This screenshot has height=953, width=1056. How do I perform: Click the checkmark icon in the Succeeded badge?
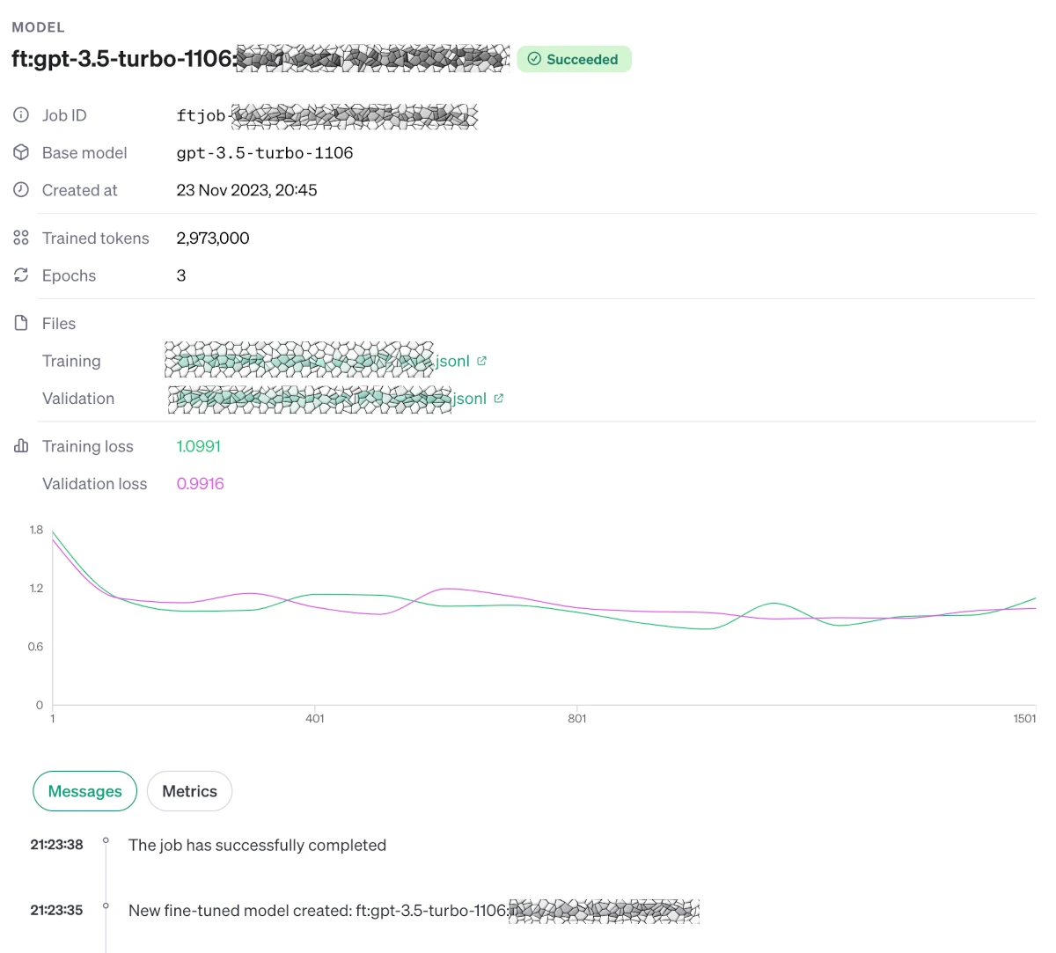tap(534, 59)
